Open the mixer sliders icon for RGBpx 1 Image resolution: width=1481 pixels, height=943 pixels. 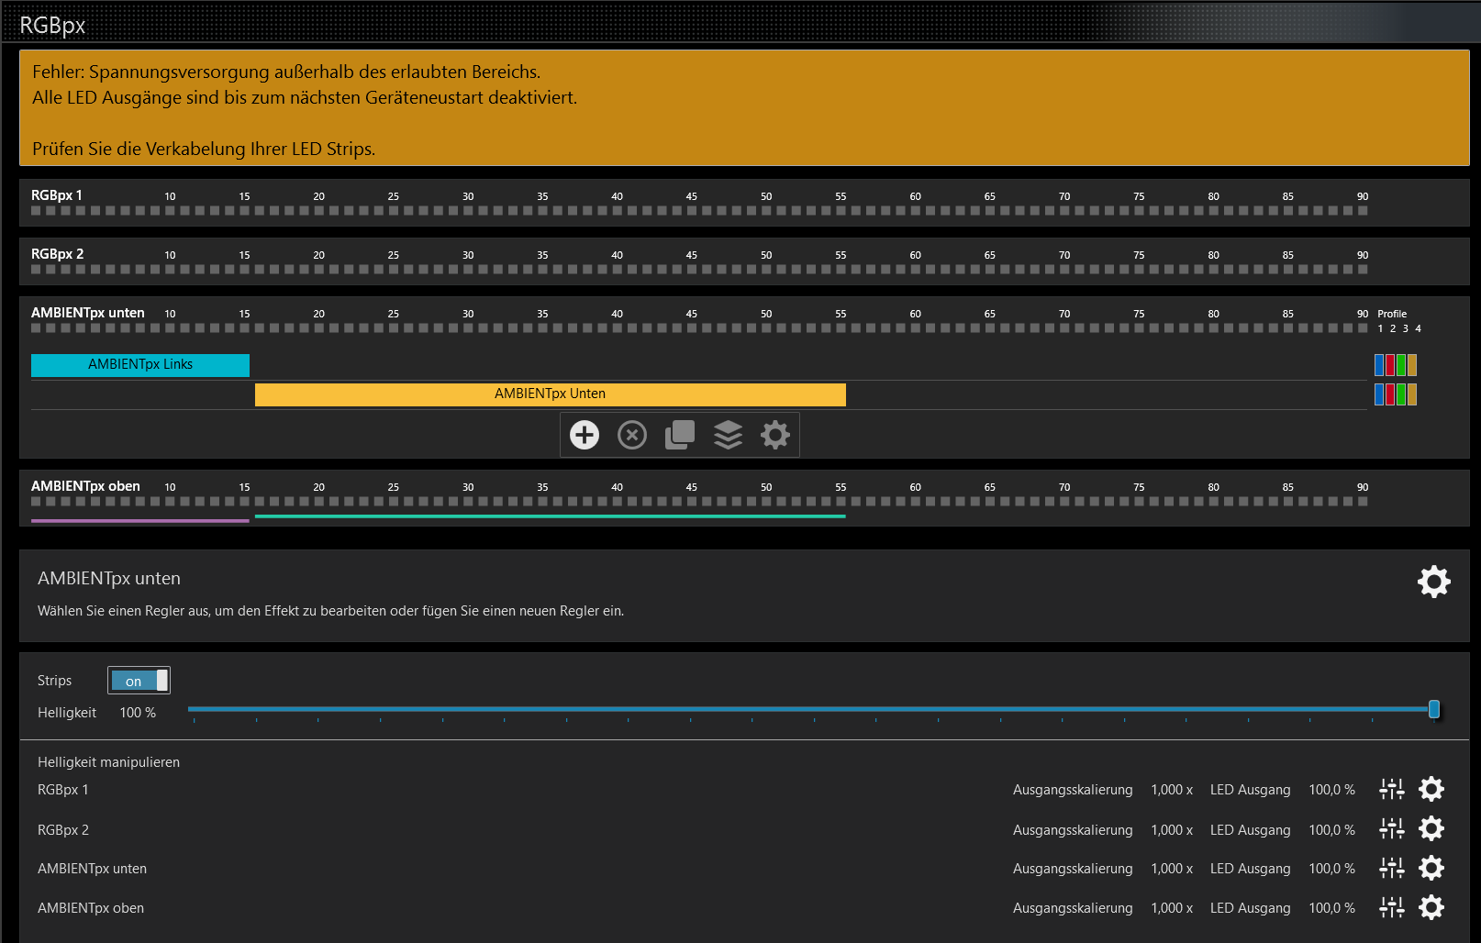[1391, 789]
